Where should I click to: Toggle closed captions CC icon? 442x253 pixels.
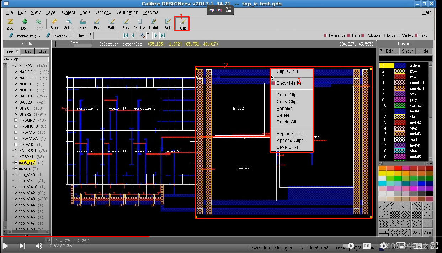(x=367, y=246)
